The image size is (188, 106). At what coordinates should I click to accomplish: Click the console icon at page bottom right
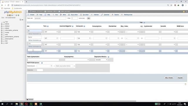185,84
